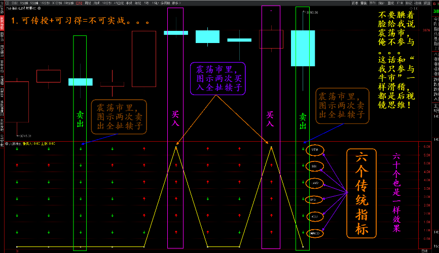Select the 月线 monthly period tab
The height and width of the screenshot is (253, 439).
point(96,3)
